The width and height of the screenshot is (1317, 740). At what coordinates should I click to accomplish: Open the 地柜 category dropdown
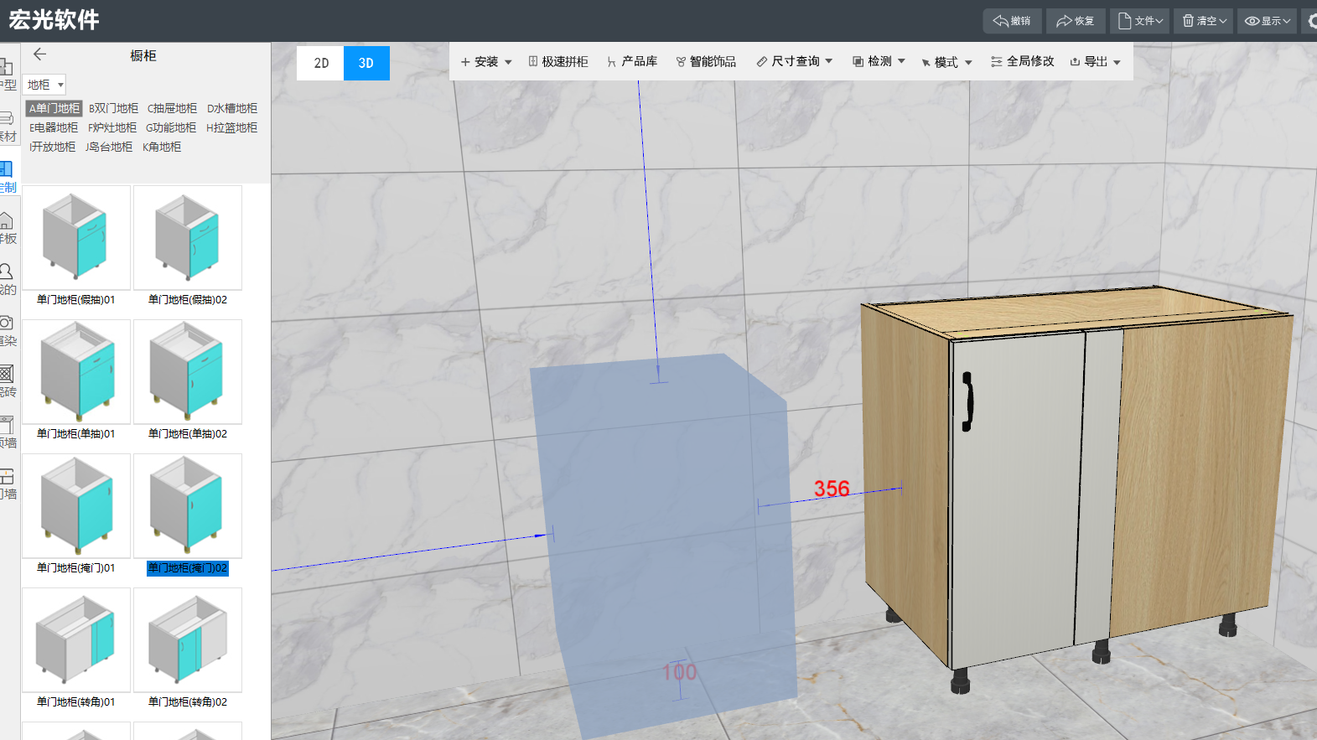45,85
